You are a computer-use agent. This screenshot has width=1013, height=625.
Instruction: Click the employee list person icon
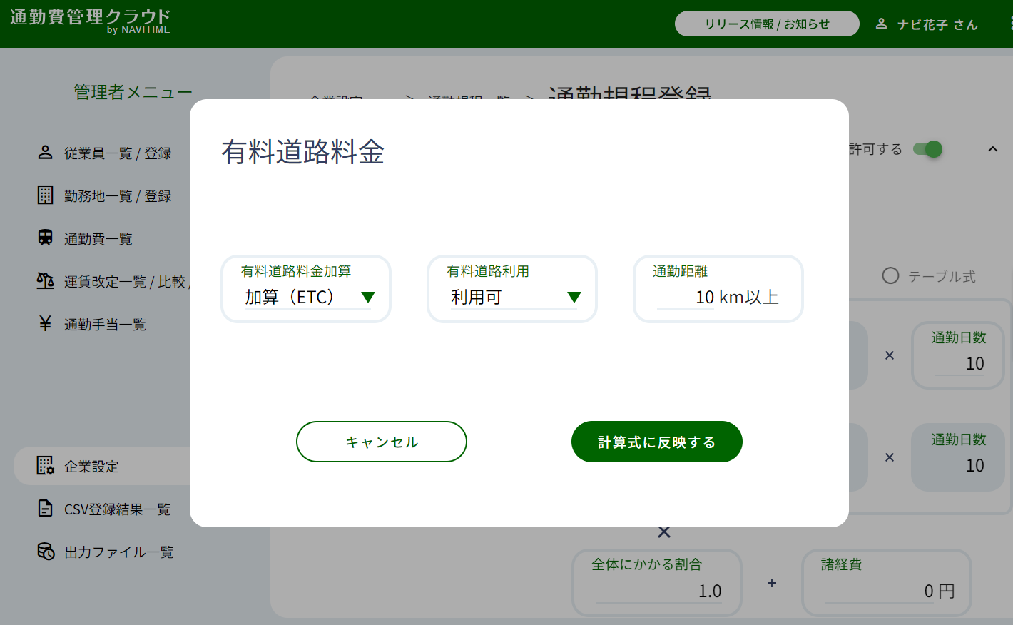(45, 153)
